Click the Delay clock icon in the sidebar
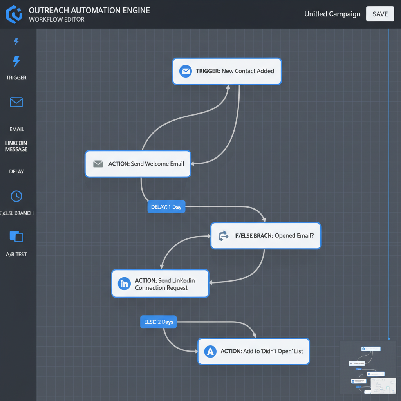Image resolution: width=401 pixels, height=401 pixels. tap(16, 196)
